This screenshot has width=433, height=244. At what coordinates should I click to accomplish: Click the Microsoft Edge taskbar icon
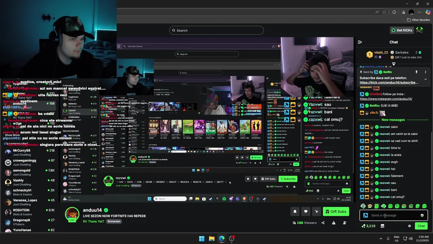tap(222, 239)
